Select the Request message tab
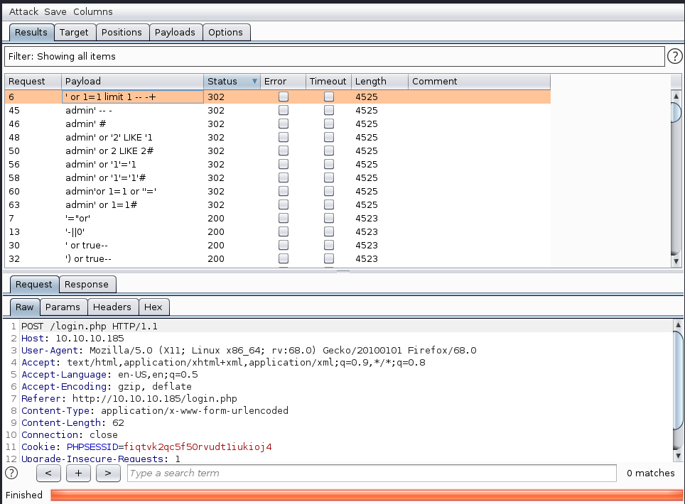Viewport: 685px width, 504px height. pyautogui.click(x=33, y=285)
